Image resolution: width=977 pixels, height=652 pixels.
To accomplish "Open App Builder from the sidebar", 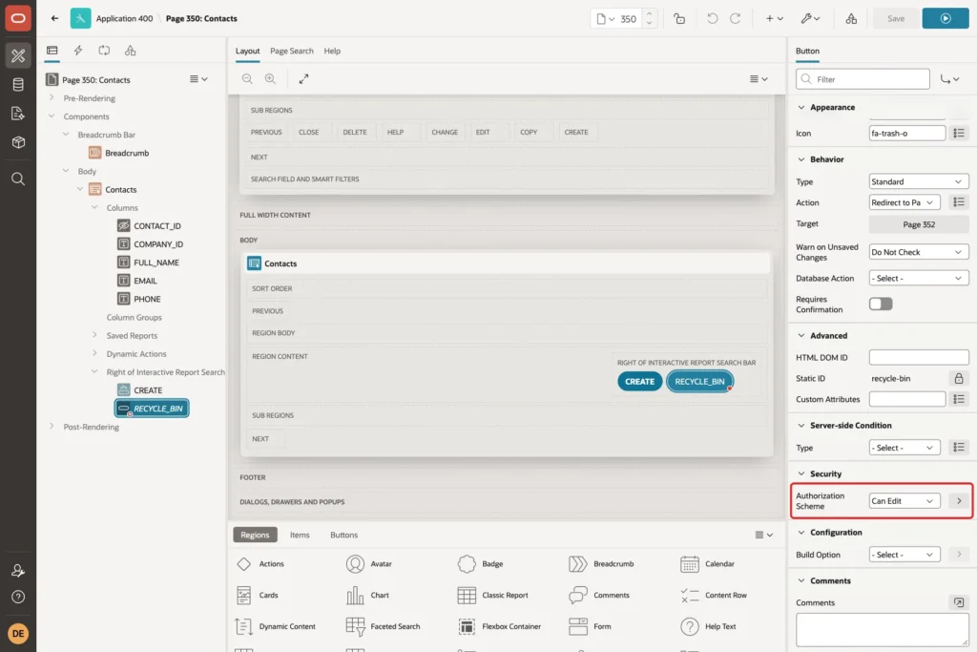I will [x=18, y=55].
